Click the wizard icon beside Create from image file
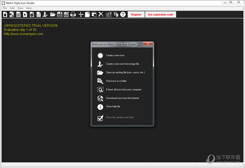The height and width of the screenshot is (168, 245). tap(100, 64)
